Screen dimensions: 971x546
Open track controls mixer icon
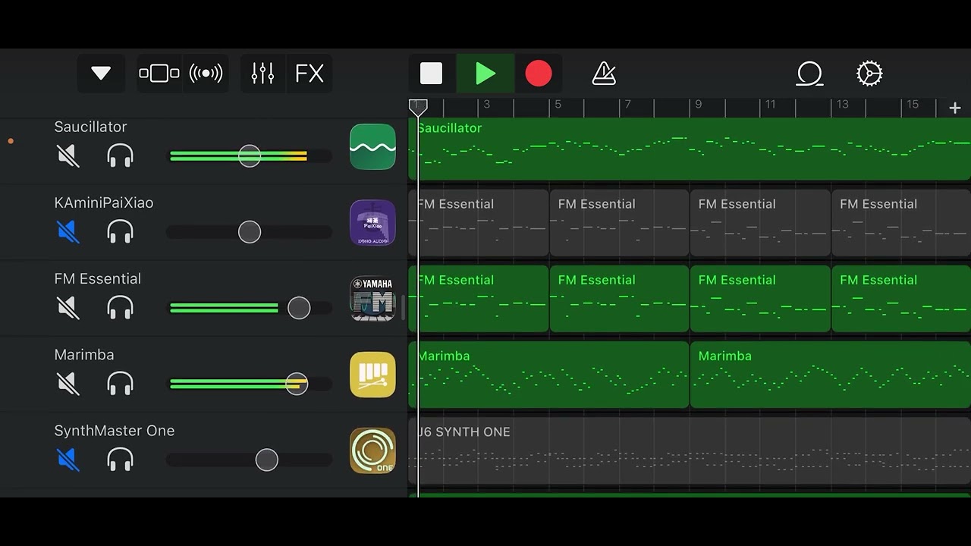point(262,74)
